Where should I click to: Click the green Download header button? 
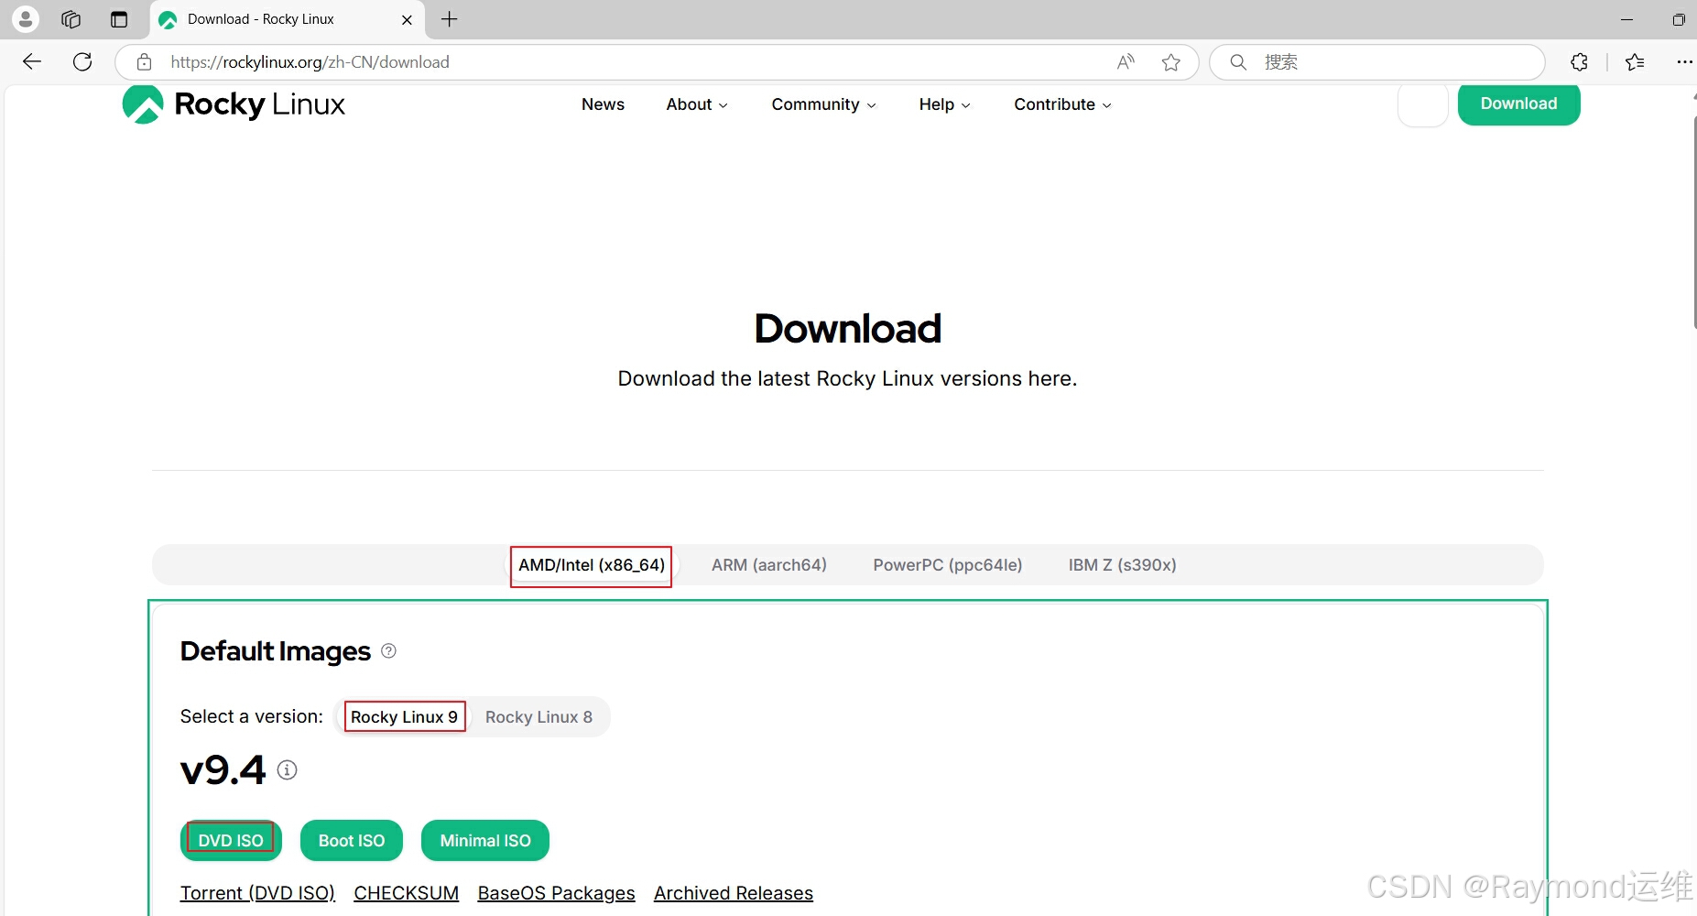[1518, 104]
